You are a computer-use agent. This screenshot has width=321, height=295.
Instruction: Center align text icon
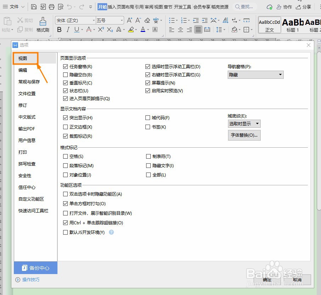(180, 30)
